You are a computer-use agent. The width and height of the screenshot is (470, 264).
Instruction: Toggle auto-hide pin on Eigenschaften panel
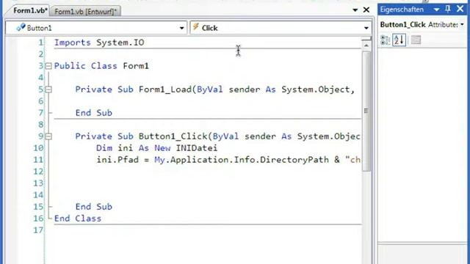coord(448,10)
